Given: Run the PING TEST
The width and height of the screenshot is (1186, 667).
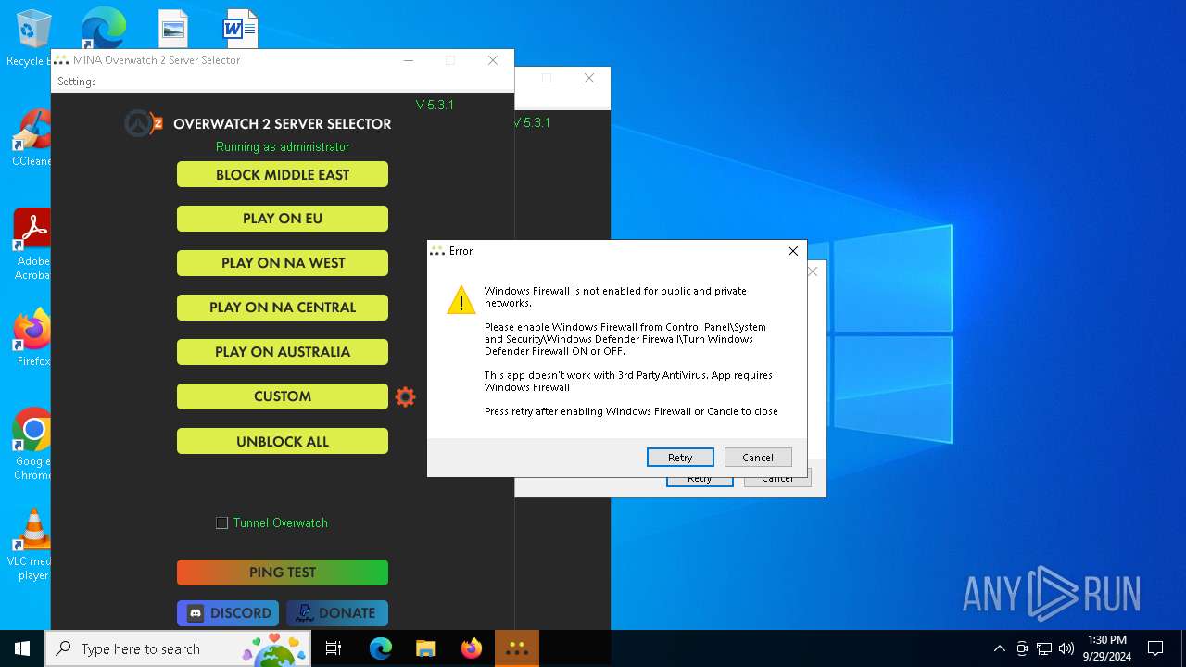Looking at the screenshot, I should pyautogui.click(x=283, y=573).
